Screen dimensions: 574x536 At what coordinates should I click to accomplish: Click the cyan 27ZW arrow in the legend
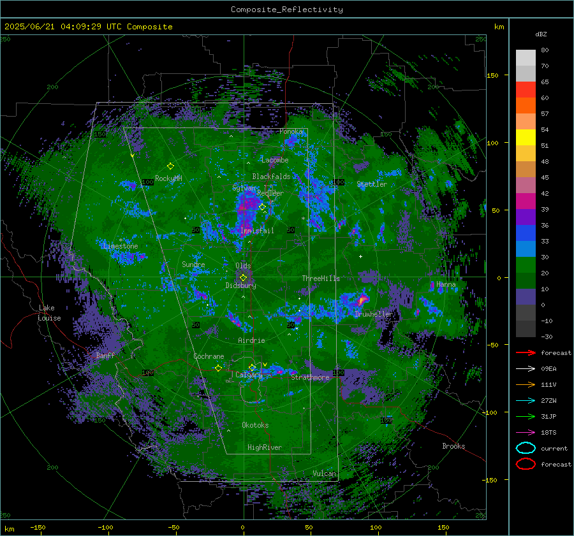(526, 401)
